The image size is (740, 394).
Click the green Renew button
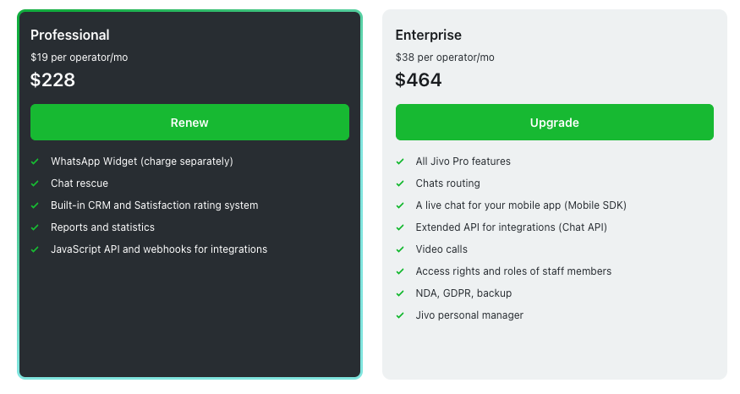(x=189, y=123)
